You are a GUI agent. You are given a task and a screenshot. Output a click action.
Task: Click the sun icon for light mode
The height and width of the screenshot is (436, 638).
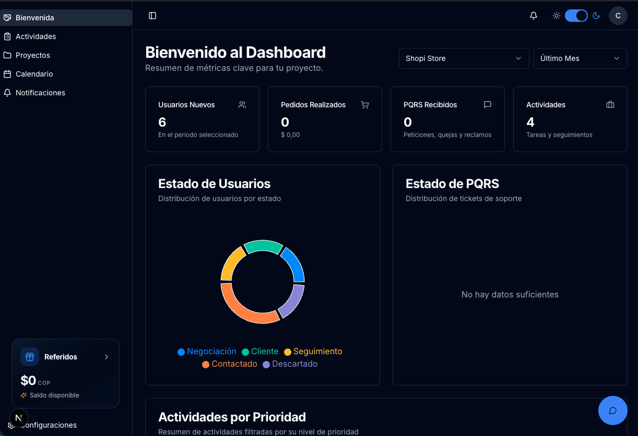[556, 16]
